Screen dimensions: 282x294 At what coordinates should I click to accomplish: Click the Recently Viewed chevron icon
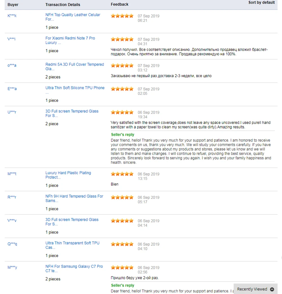pyautogui.click(x=272, y=289)
